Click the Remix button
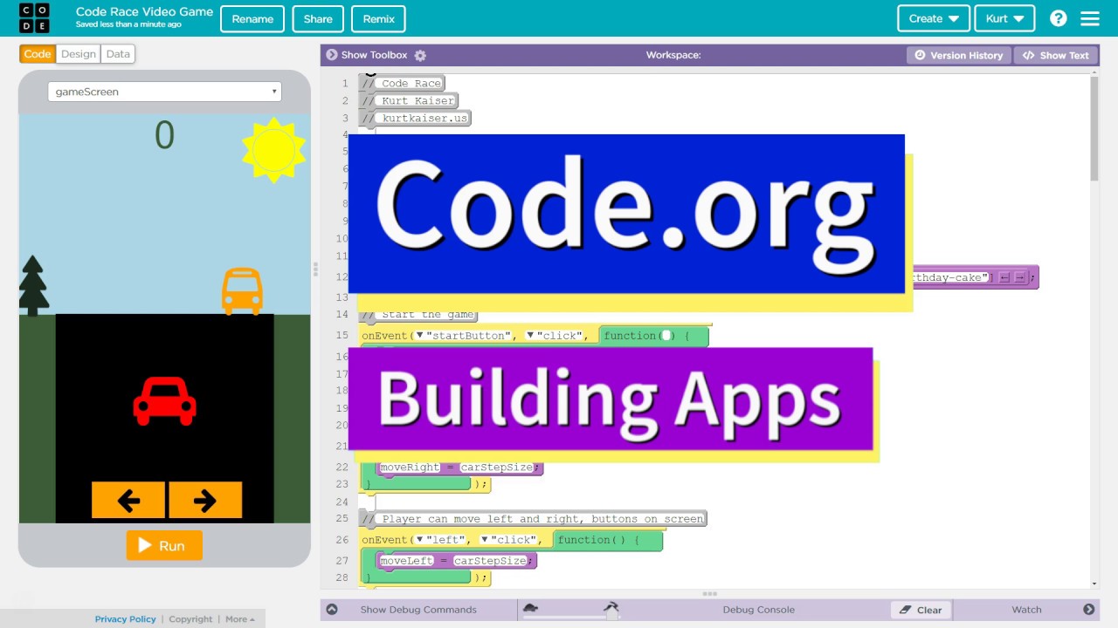The image size is (1118, 628). click(x=378, y=18)
